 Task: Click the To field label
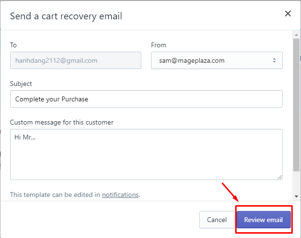click(13, 45)
